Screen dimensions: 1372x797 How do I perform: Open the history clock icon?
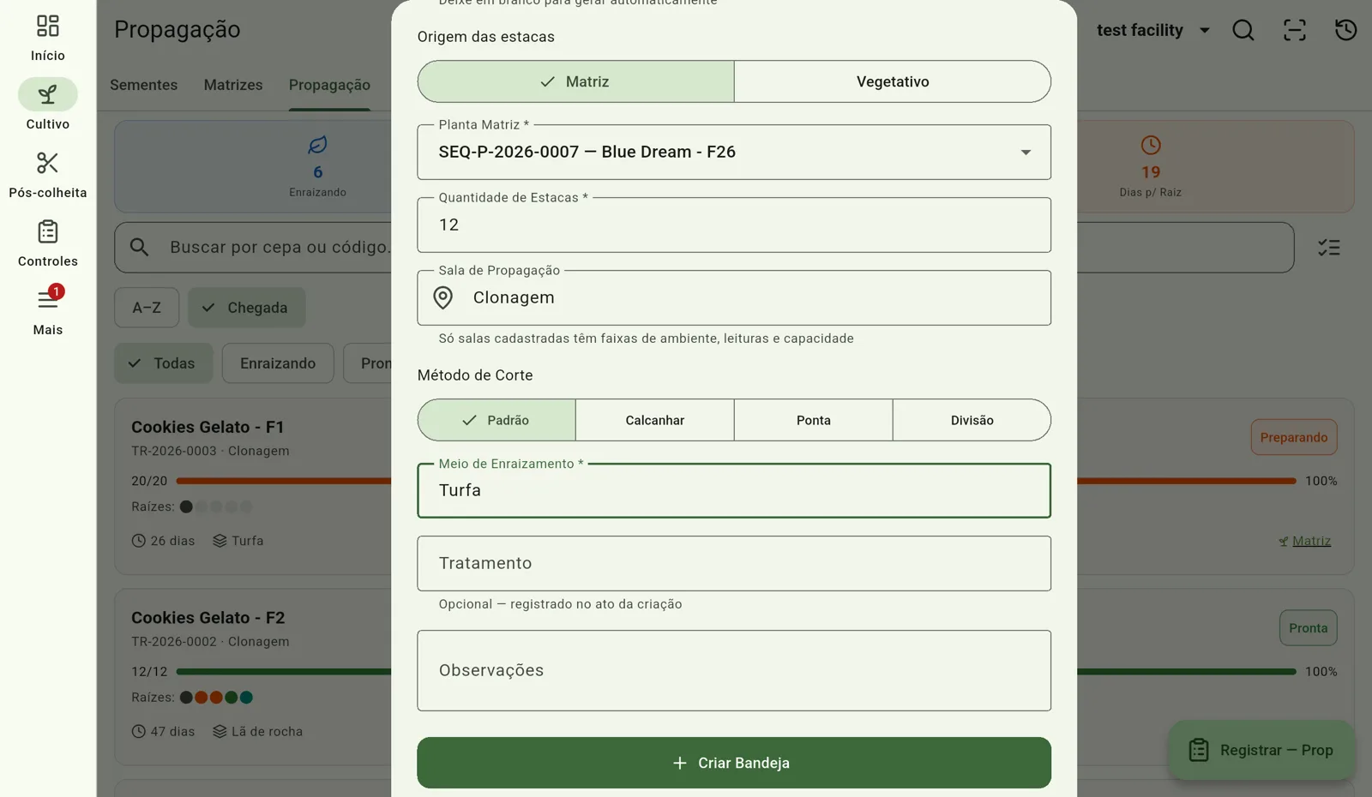[1346, 30]
